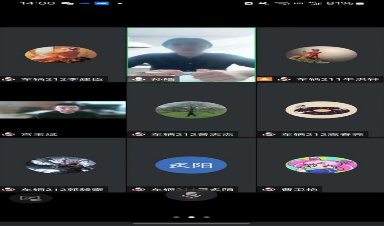Viewport: 384px width, 226px height.
Task: Tap the WeChat notification icon in status bar
Action: (x=67, y=3)
